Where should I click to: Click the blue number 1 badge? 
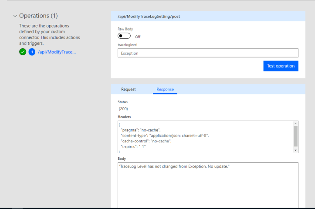click(32, 52)
